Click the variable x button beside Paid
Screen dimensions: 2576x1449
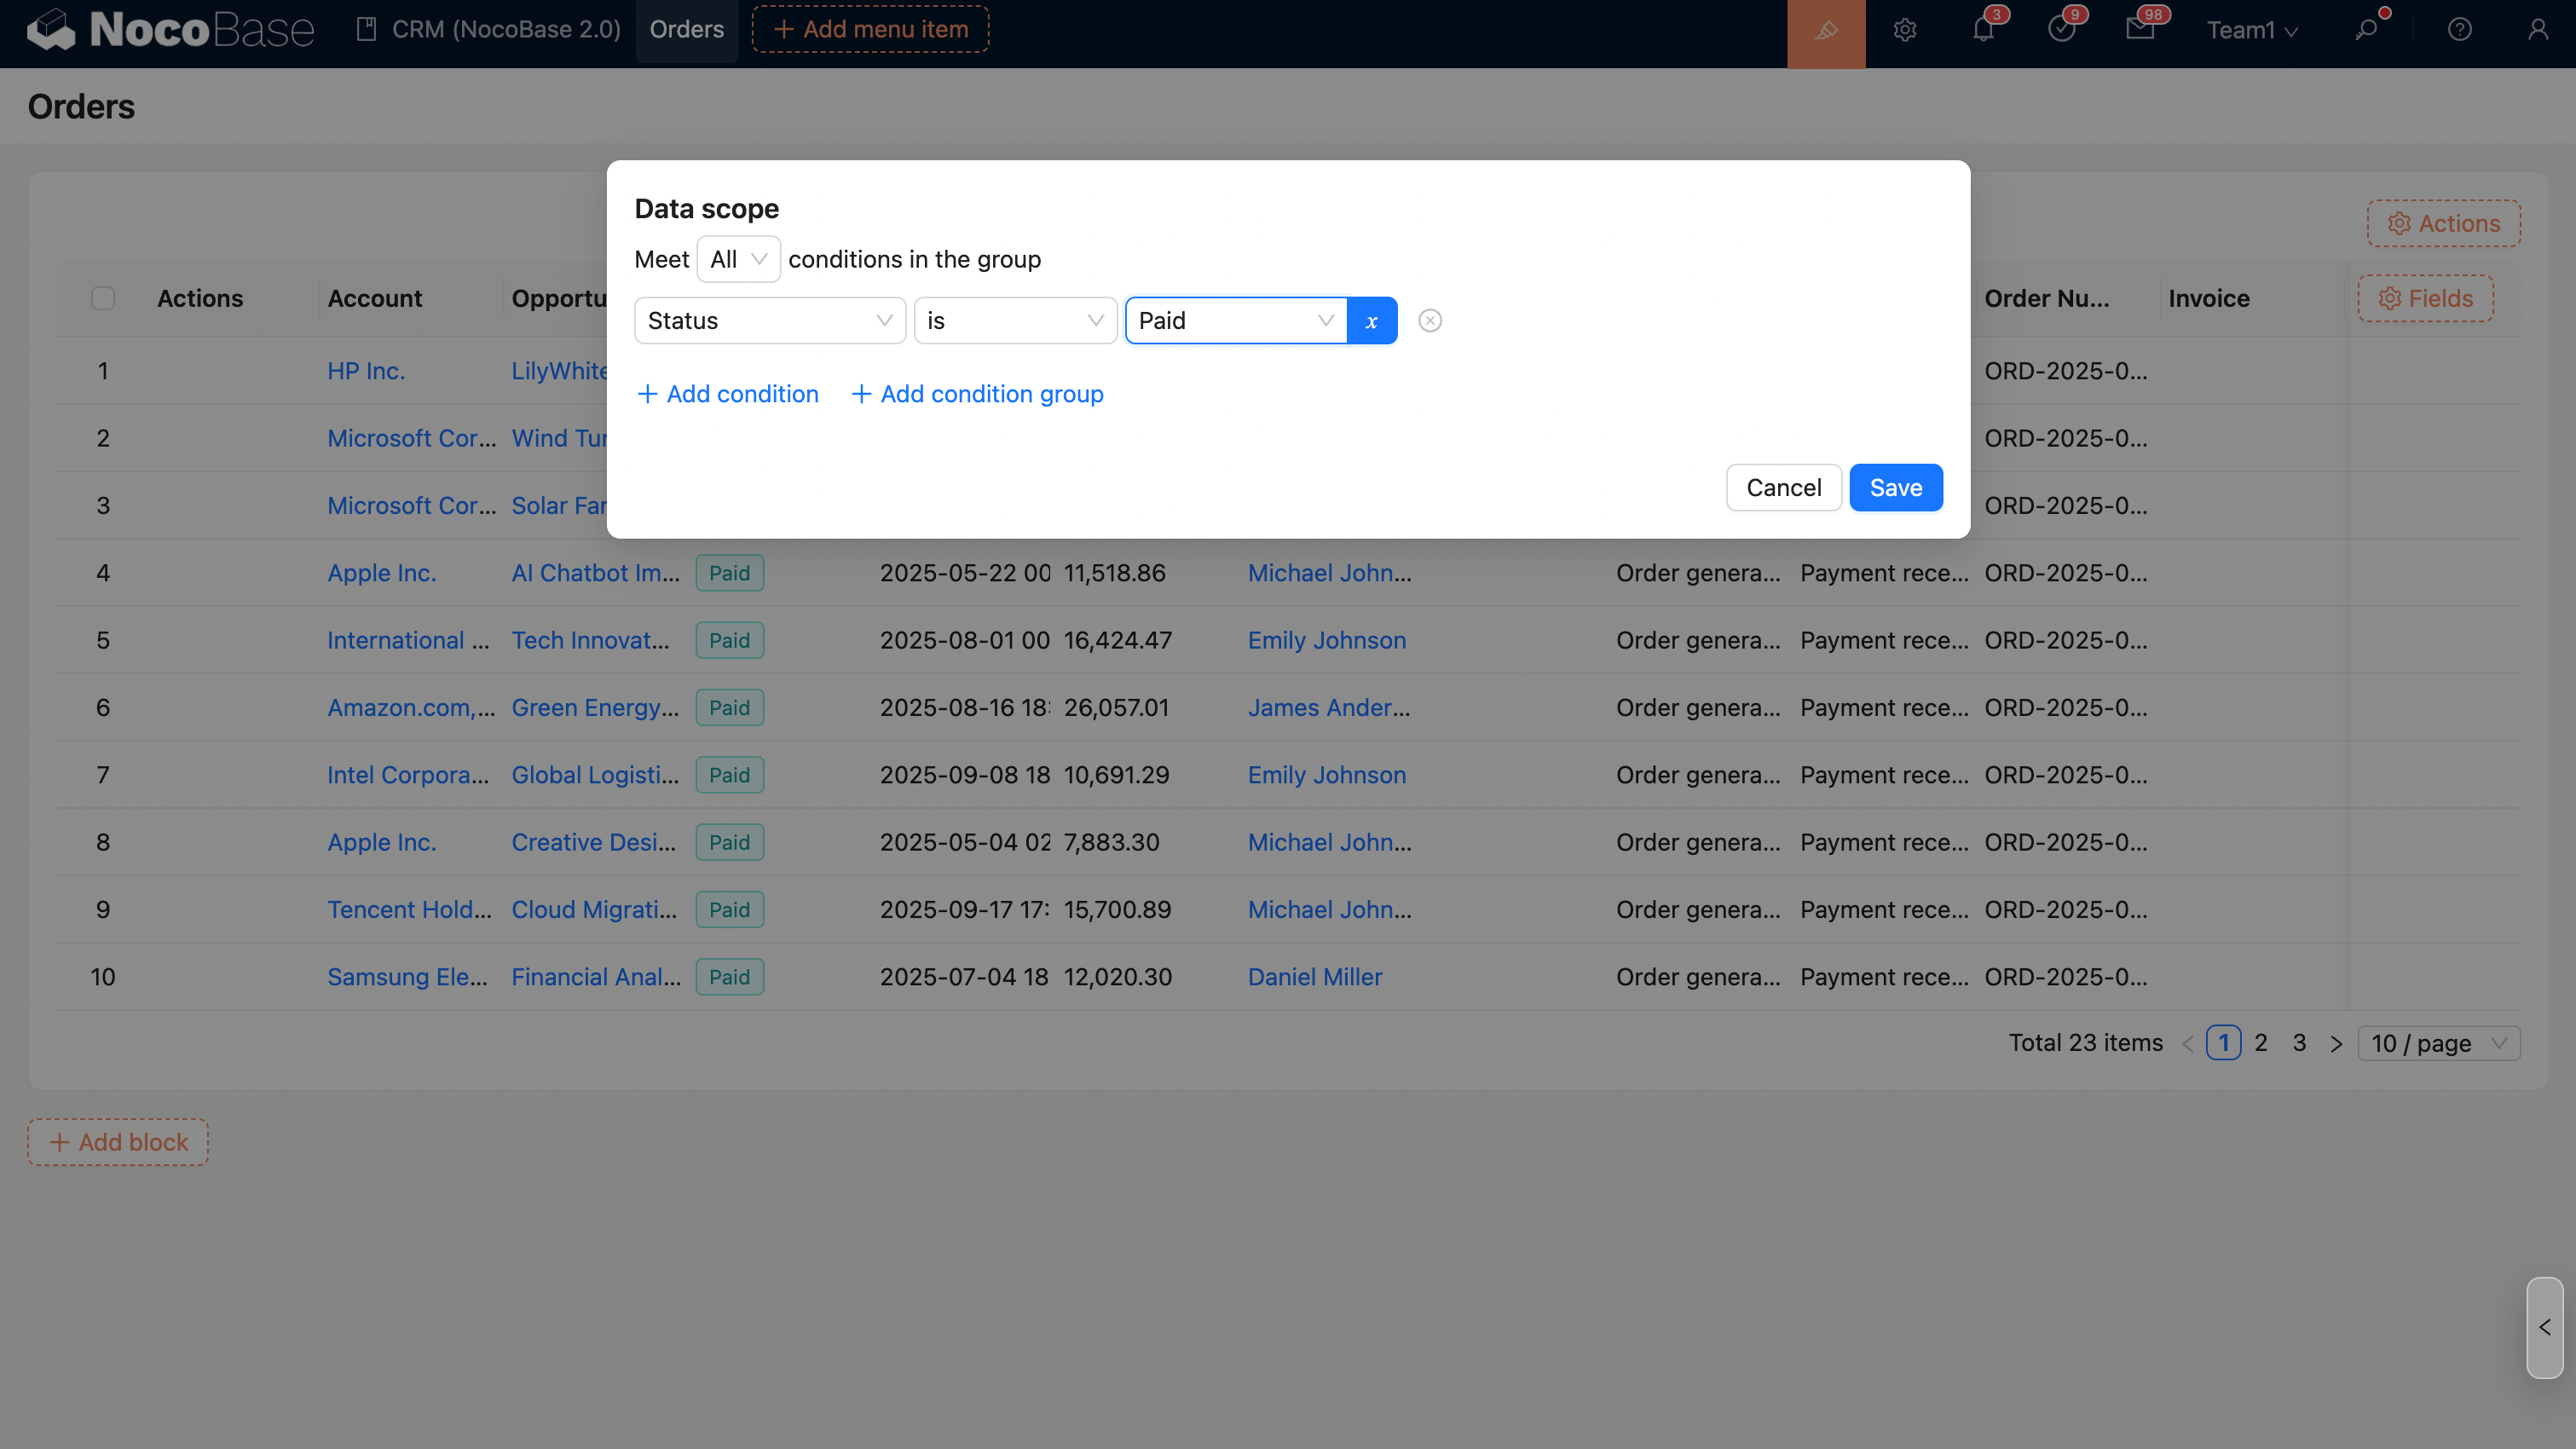(1371, 321)
